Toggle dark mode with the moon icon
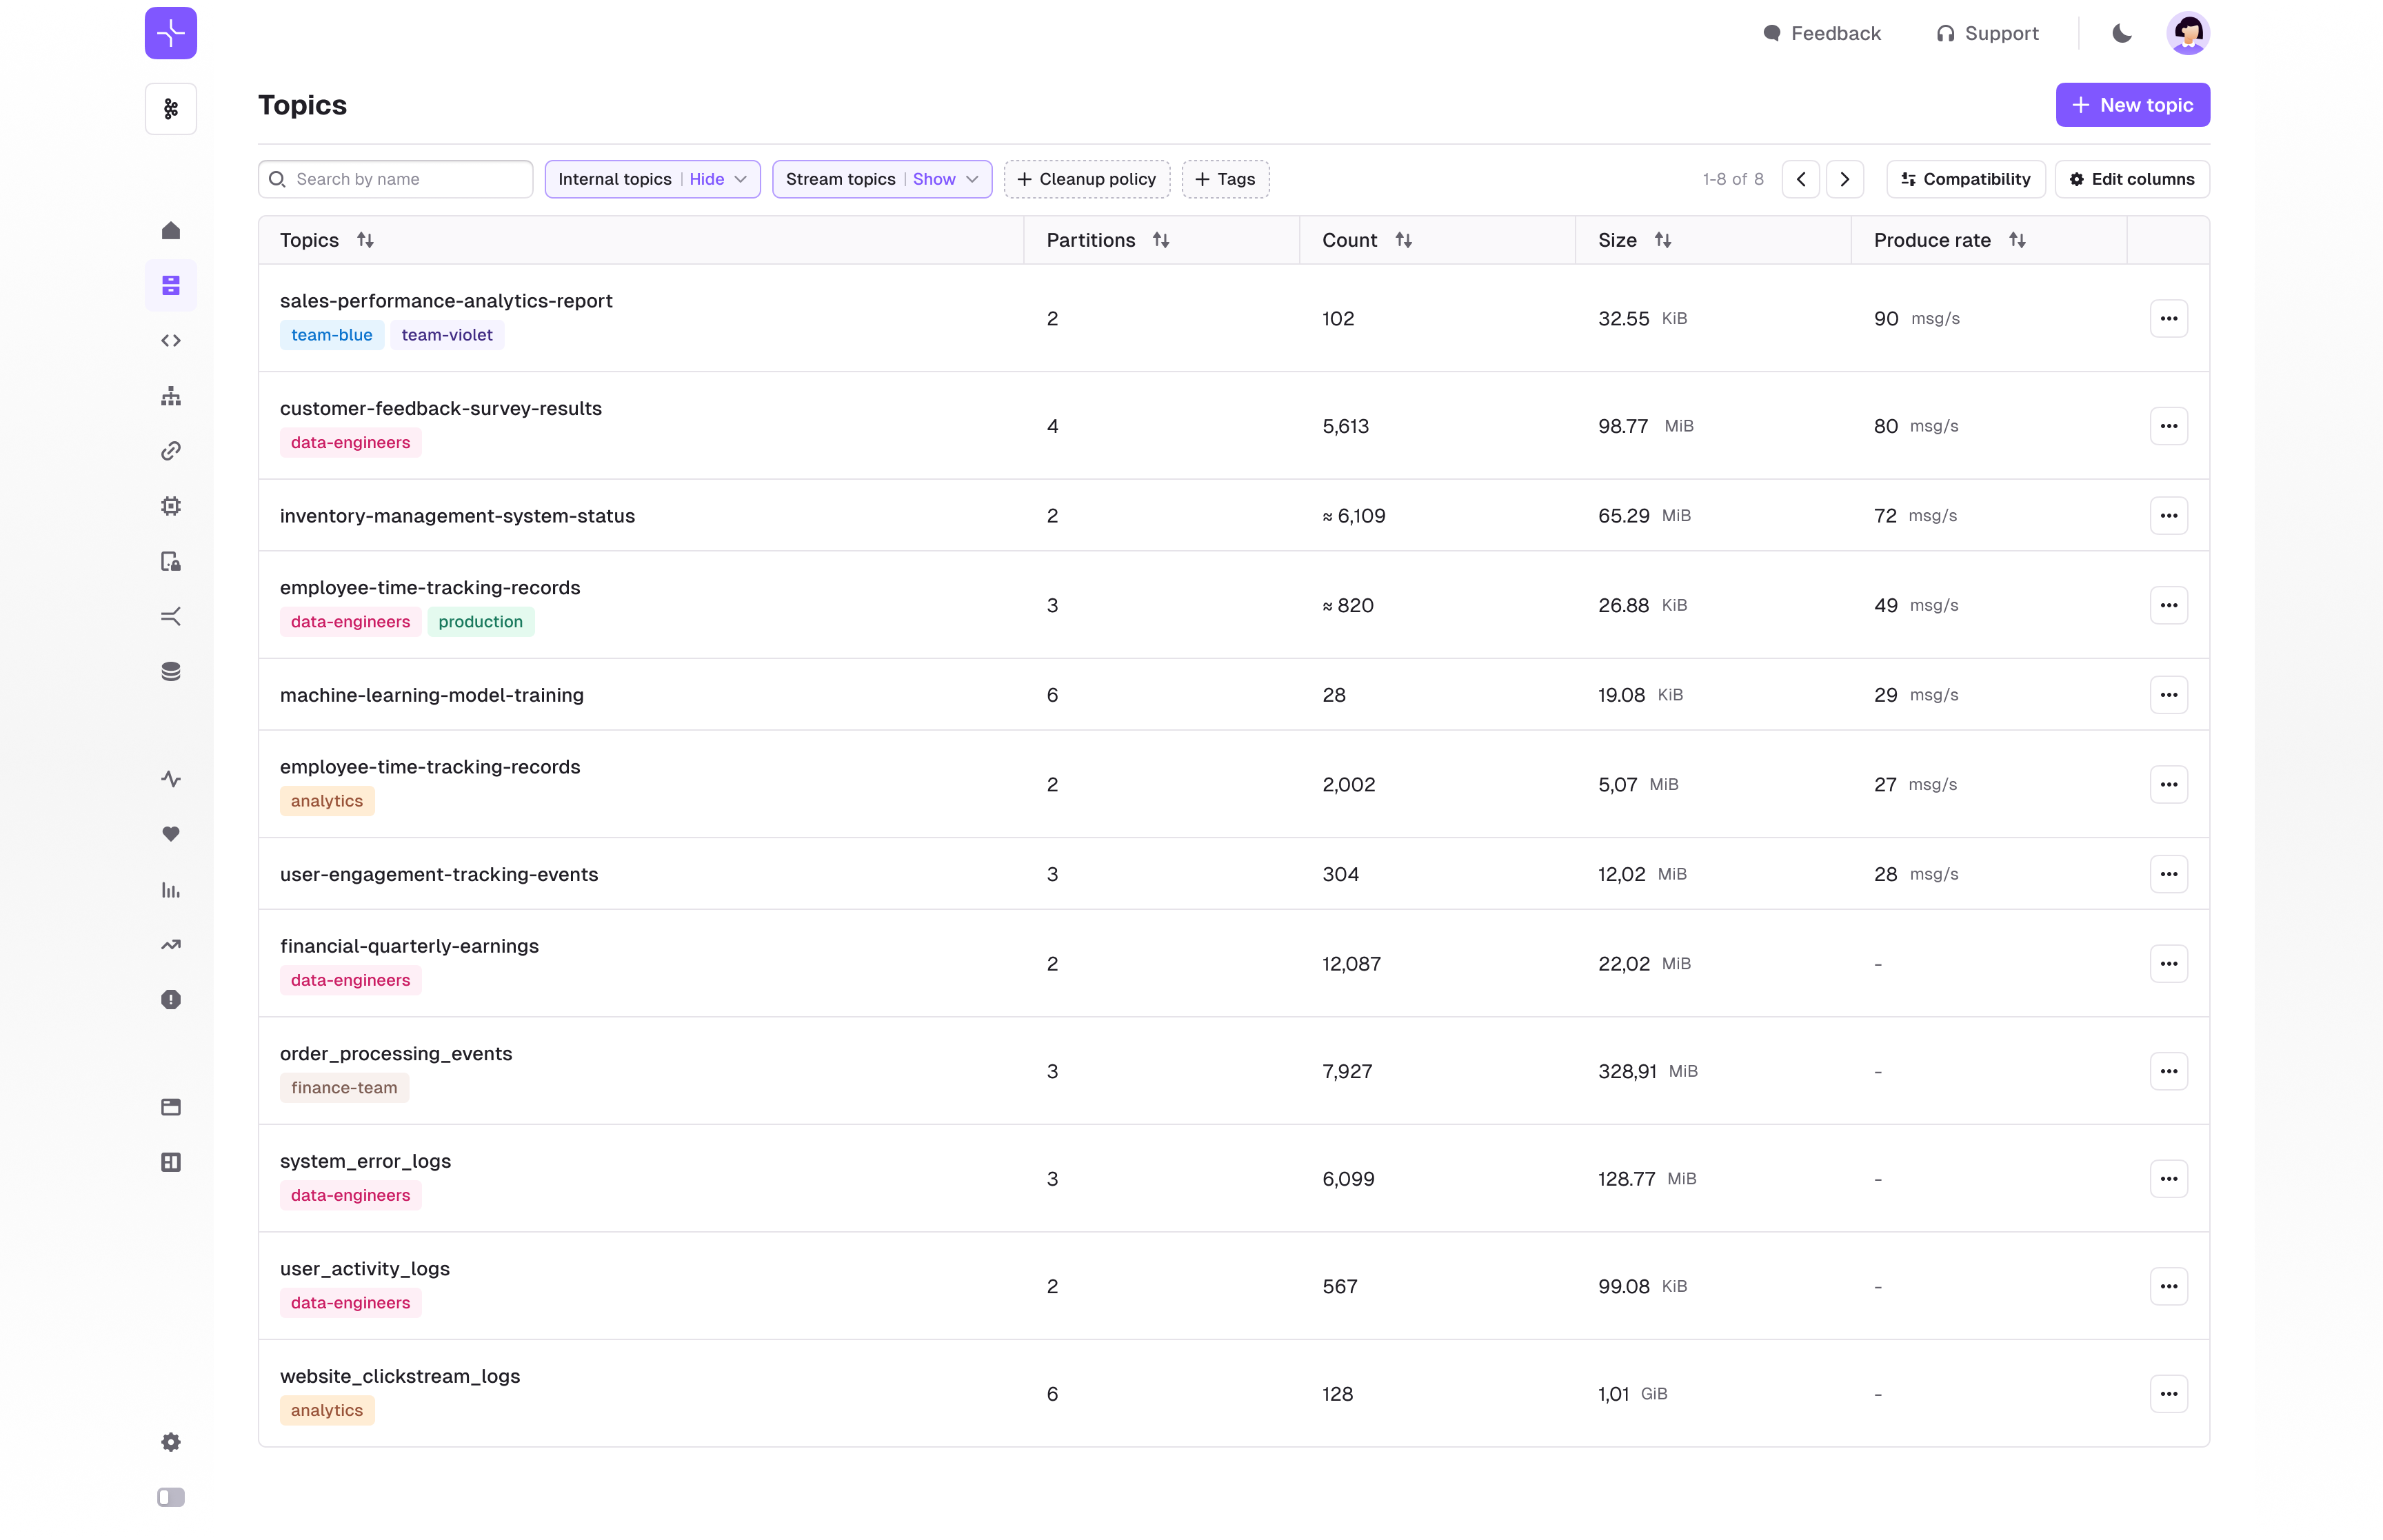The height and width of the screenshot is (1540, 2383). pos(2121,33)
